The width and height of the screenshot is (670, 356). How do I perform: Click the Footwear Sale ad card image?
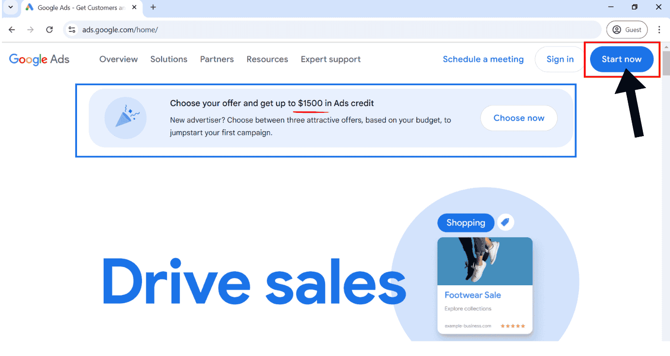(484, 262)
